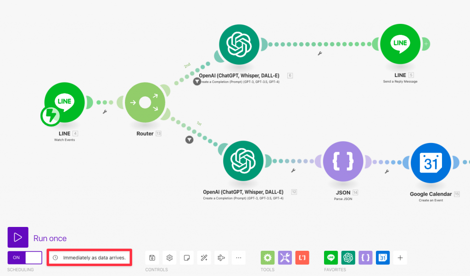470x276 pixels.
Task: Open the upper OpenAI module numbered 6
Action: click(239, 44)
